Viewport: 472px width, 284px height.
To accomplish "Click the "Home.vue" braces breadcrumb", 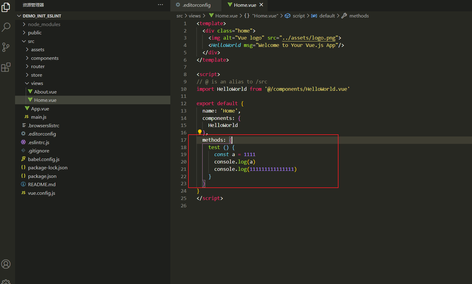I will click(261, 16).
